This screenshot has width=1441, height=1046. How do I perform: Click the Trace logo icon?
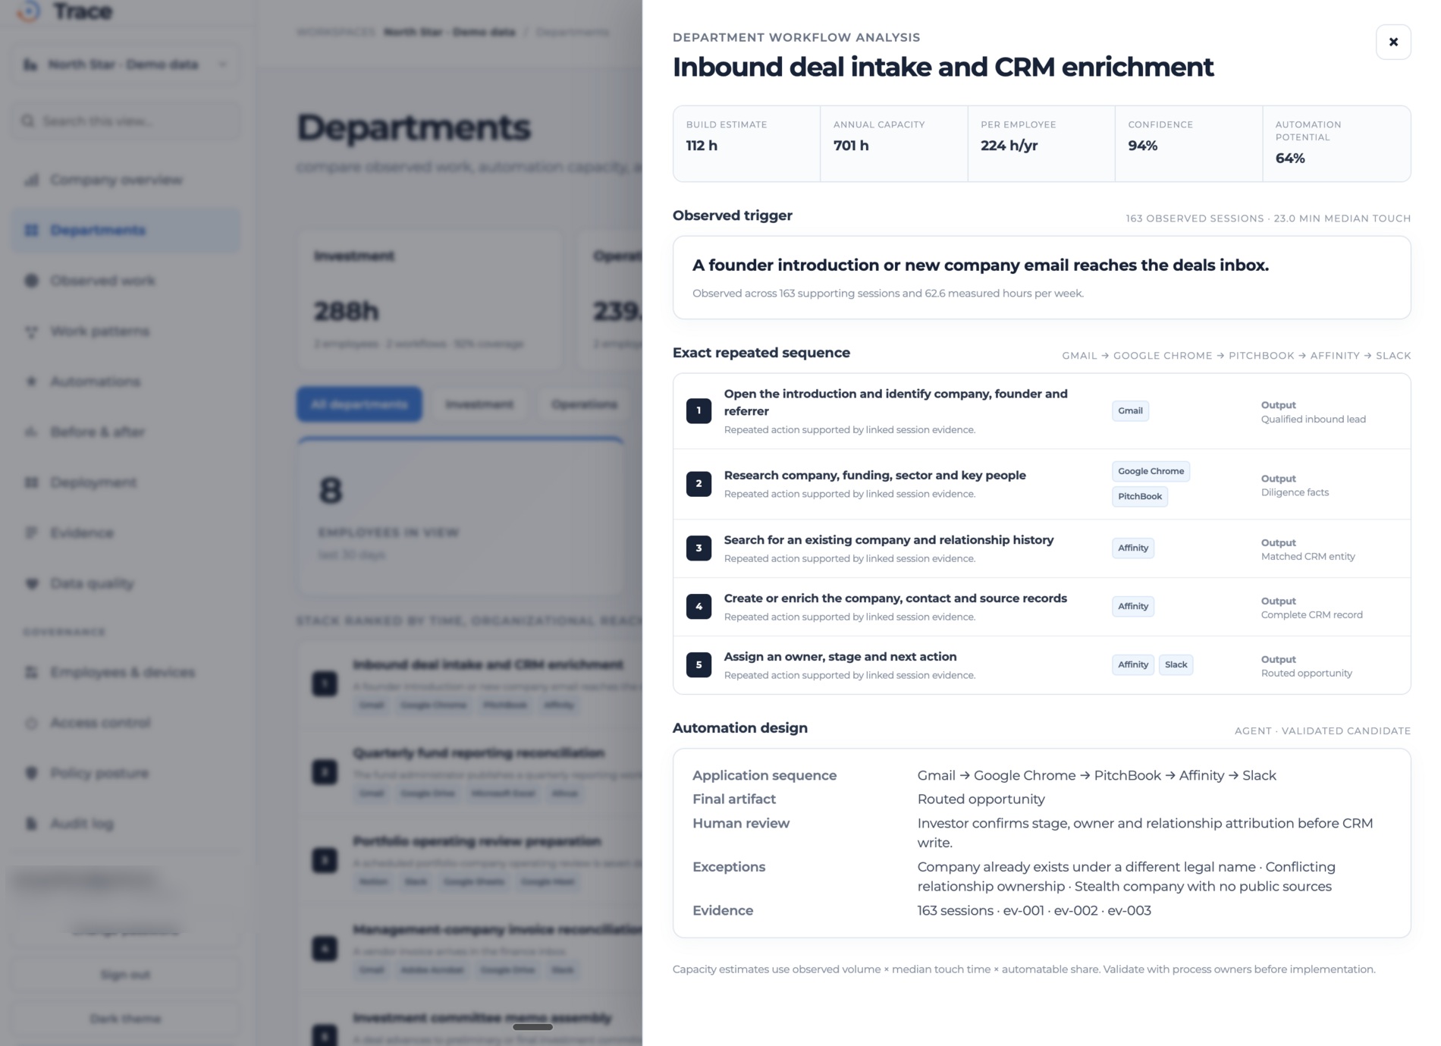point(29,11)
